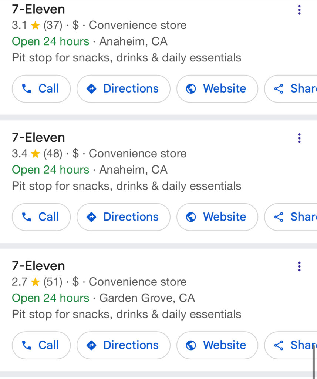
Task: Open the three-dot menu for the Garden Grove 7-Eleven
Action: pos(299,266)
